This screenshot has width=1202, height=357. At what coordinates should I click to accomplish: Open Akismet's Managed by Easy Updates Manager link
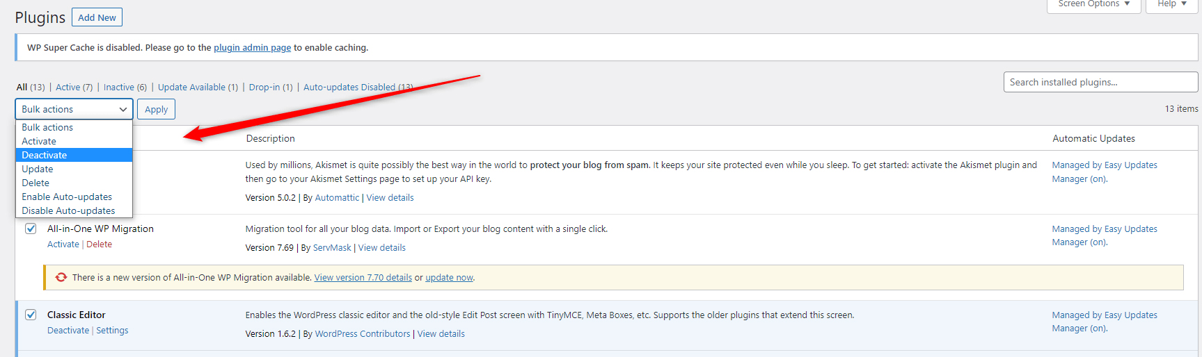pyautogui.click(x=1105, y=172)
